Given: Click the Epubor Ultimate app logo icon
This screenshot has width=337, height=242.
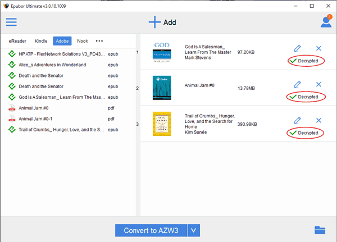Looking at the screenshot, I should click(6, 6).
